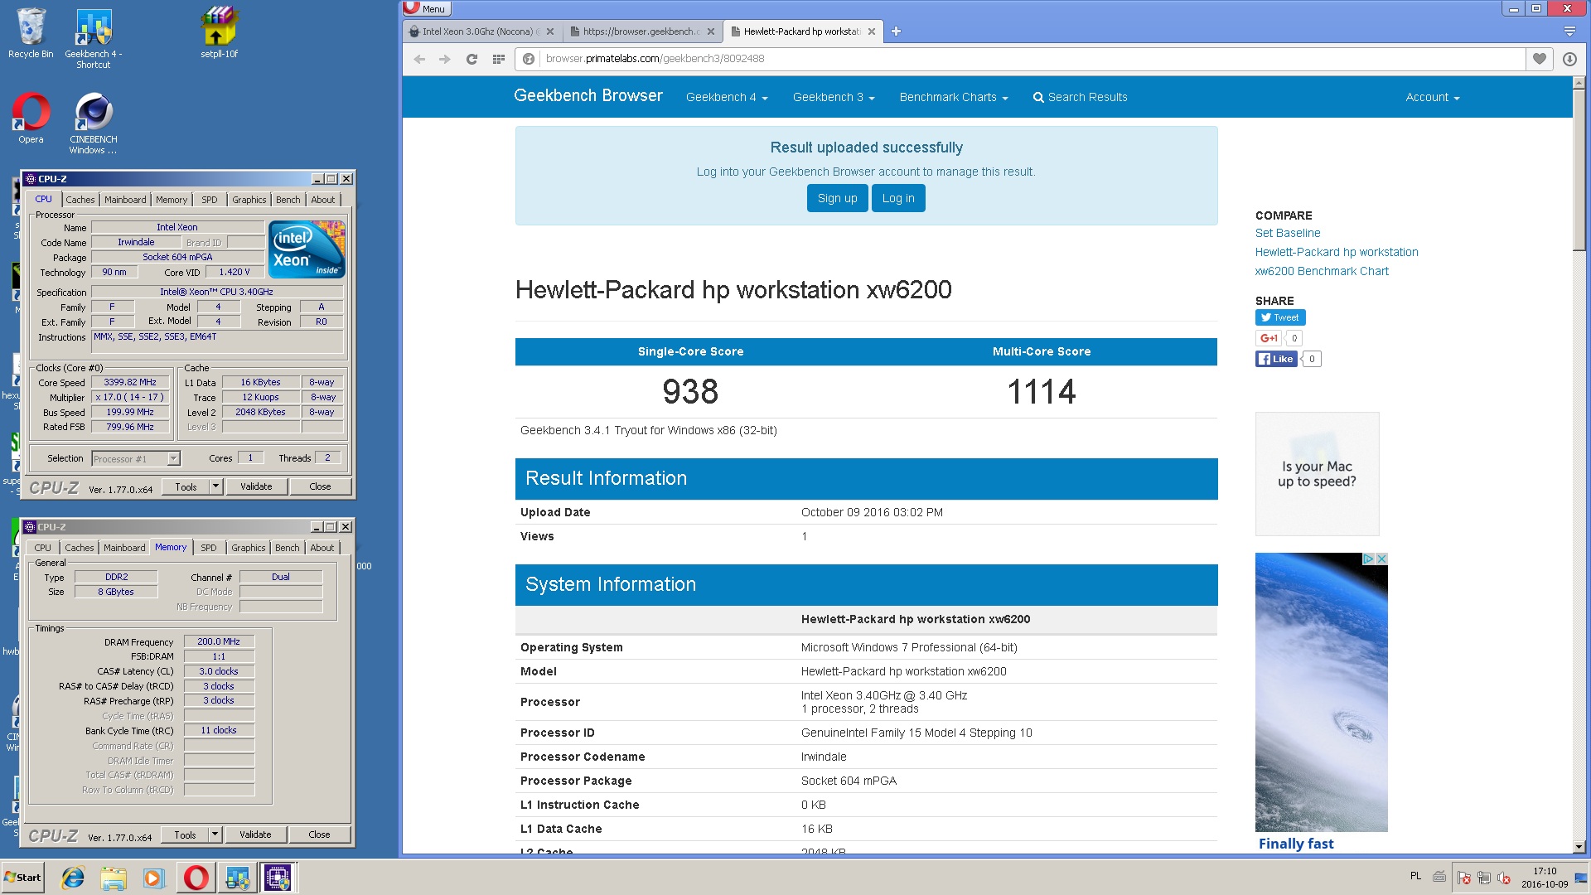Click Tools button in upper CPU-Z
The image size is (1591, 895).
pyautogui.click(x=186, y=486)
